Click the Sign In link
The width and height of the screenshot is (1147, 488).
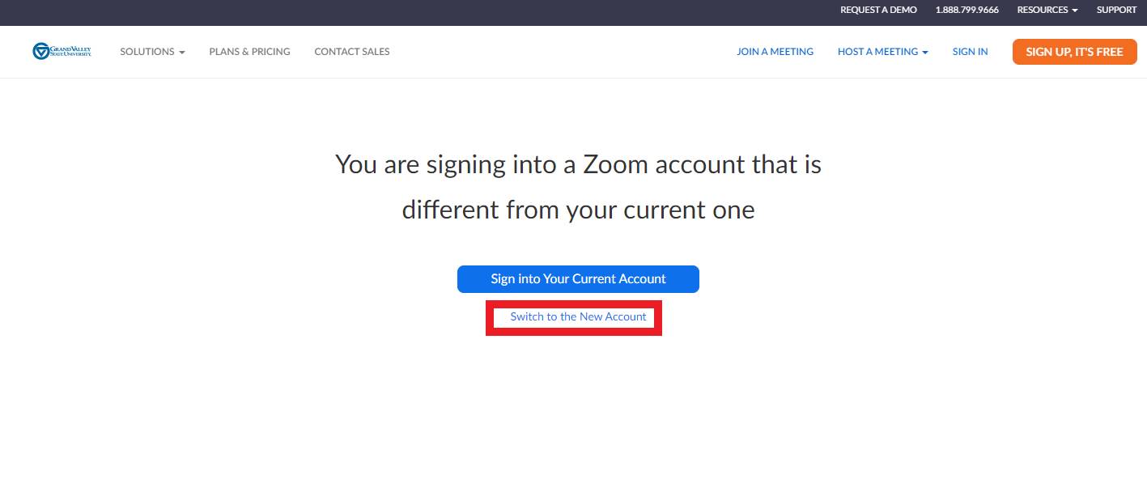970,52
